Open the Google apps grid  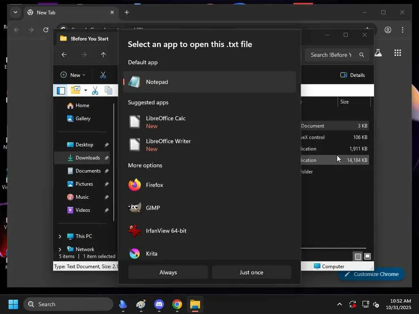398,53
